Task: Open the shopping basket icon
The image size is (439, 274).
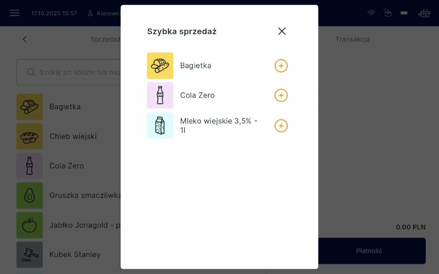Action: coord(424,13)
